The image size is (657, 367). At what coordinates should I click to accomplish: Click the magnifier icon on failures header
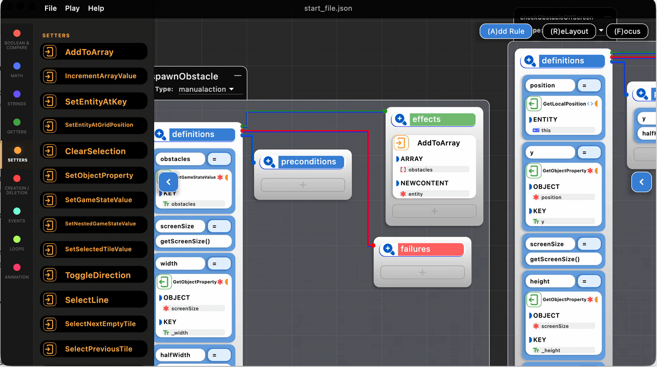(x=389, y=249)
